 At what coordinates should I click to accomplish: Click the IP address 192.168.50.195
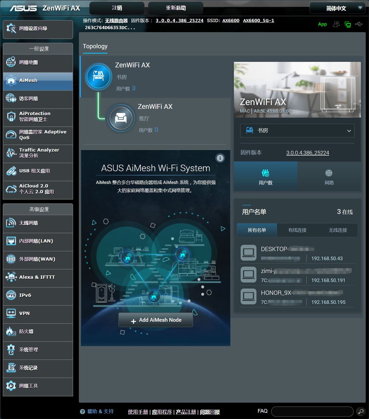point(328,302)
